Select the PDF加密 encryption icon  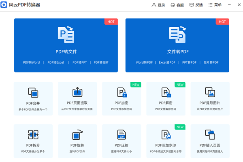tap(122, 92)
